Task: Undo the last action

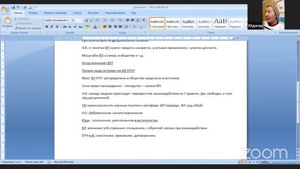Action: coord(18,7)
